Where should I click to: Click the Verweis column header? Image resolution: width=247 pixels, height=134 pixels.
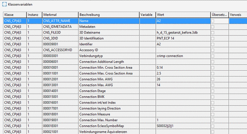coord(238,15)
